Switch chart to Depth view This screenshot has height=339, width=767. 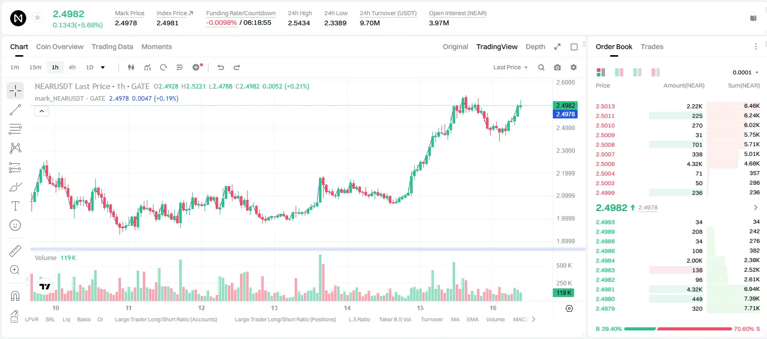pyautogui.click(x=535, y=47)
